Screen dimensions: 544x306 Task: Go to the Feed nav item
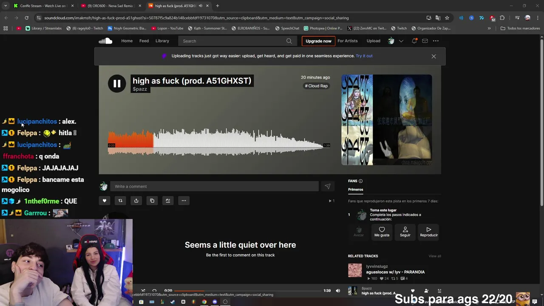coord(144,41)
